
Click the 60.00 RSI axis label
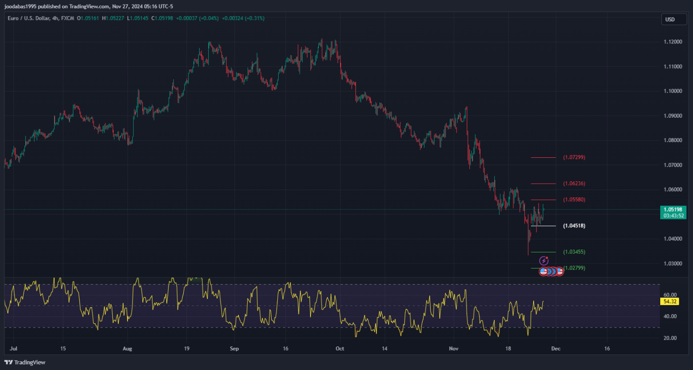coord(670,295)
